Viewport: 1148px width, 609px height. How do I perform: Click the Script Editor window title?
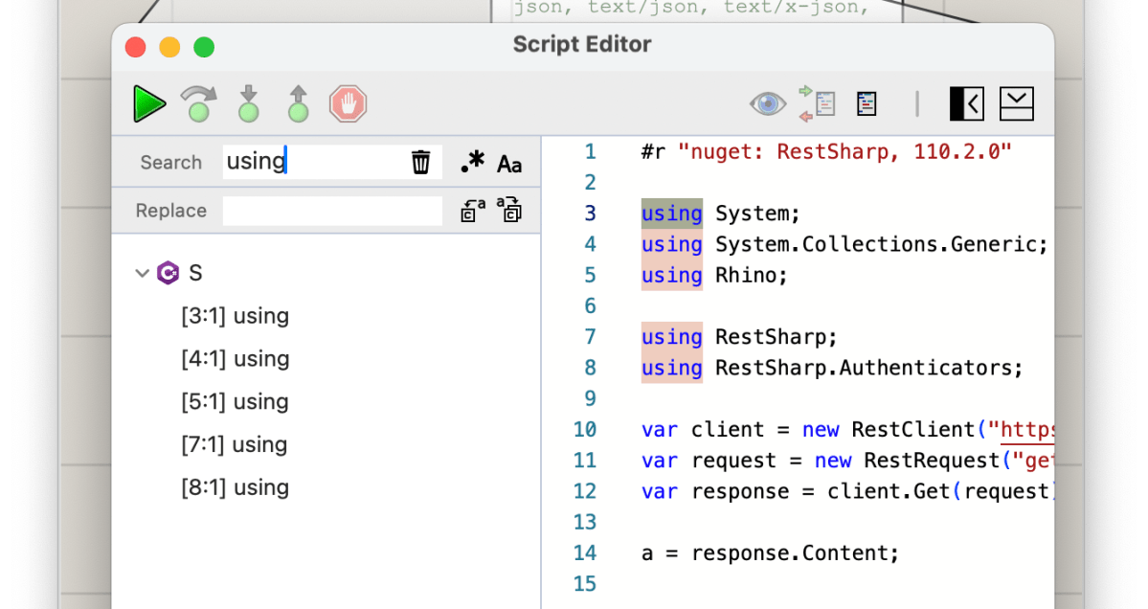pyautogui.click(x=582, y=45)
